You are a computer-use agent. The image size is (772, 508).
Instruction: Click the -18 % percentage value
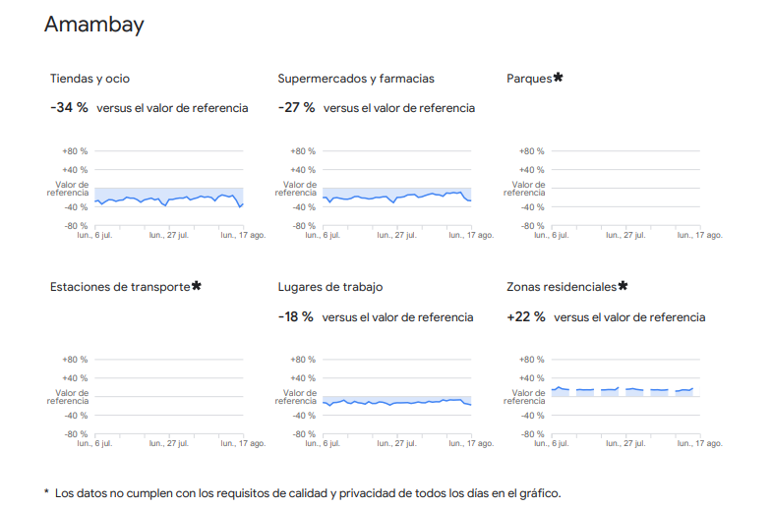tap(296, 316)
